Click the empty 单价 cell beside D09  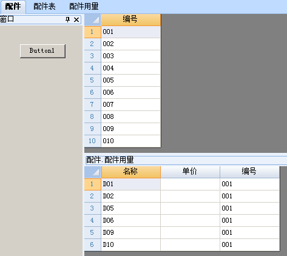coord(190,233)
